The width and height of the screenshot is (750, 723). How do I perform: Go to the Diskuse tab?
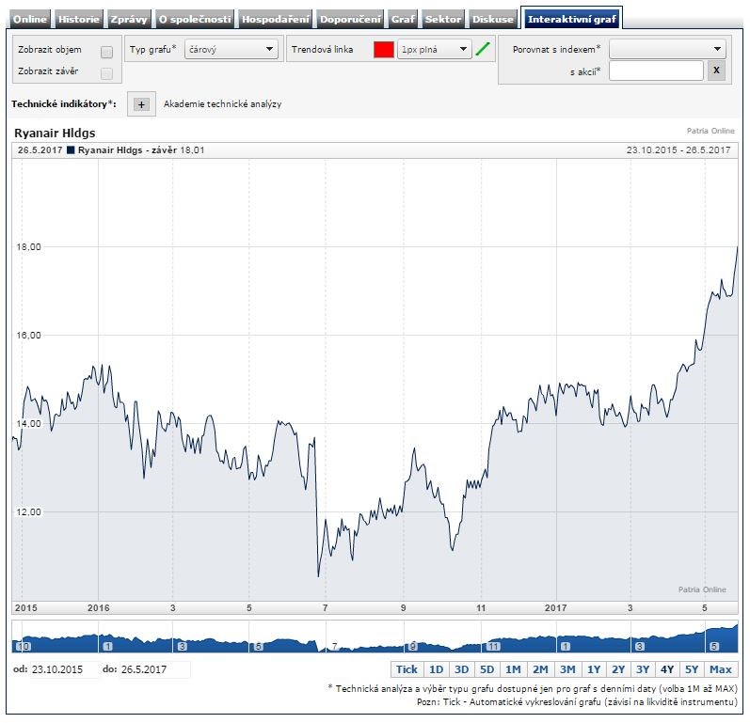point(494,19)
